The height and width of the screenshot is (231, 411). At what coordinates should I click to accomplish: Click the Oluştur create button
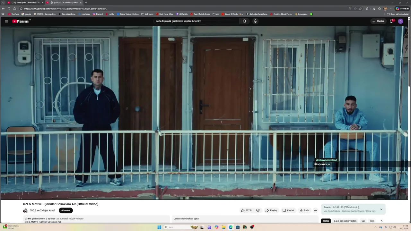378,21
